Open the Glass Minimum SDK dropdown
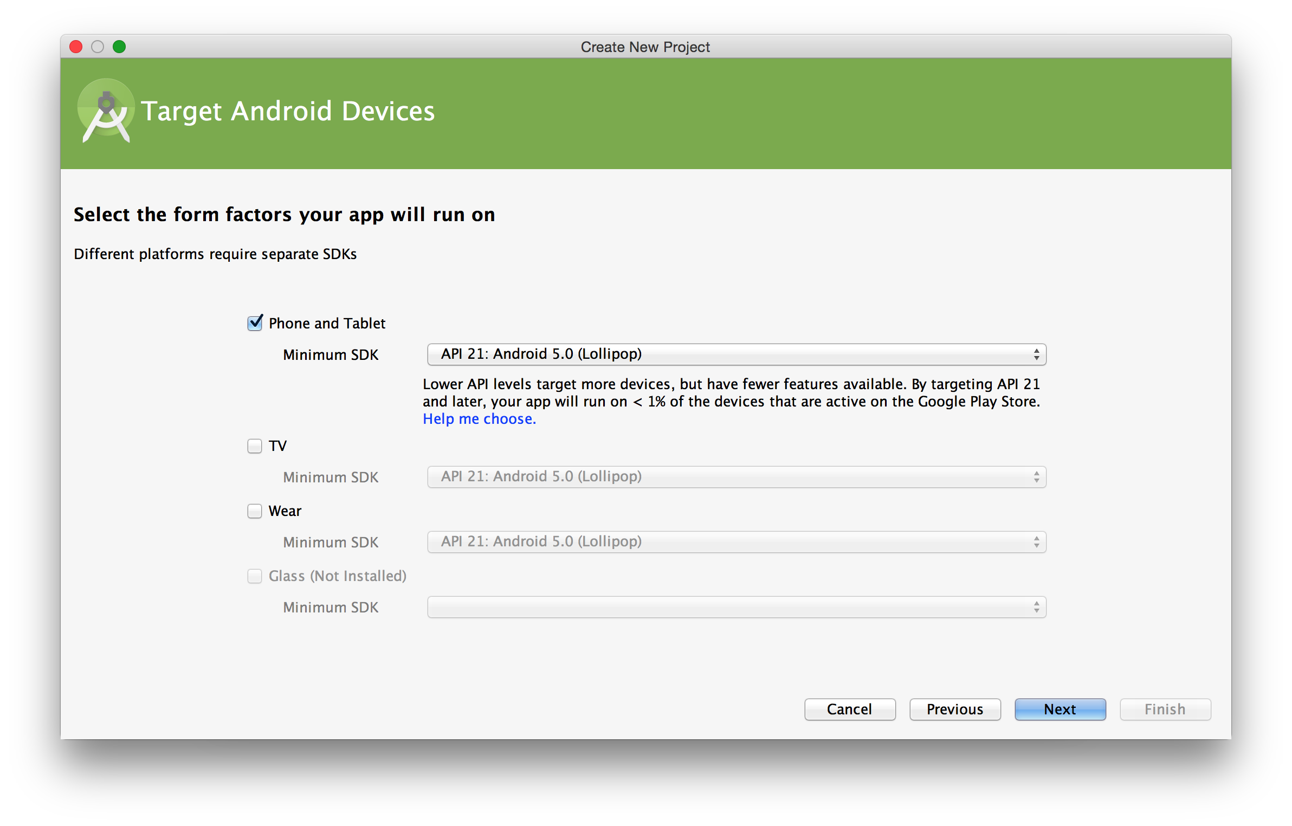Image resolution: width=1292 pixels, height=826 pixels. point(736,607)
